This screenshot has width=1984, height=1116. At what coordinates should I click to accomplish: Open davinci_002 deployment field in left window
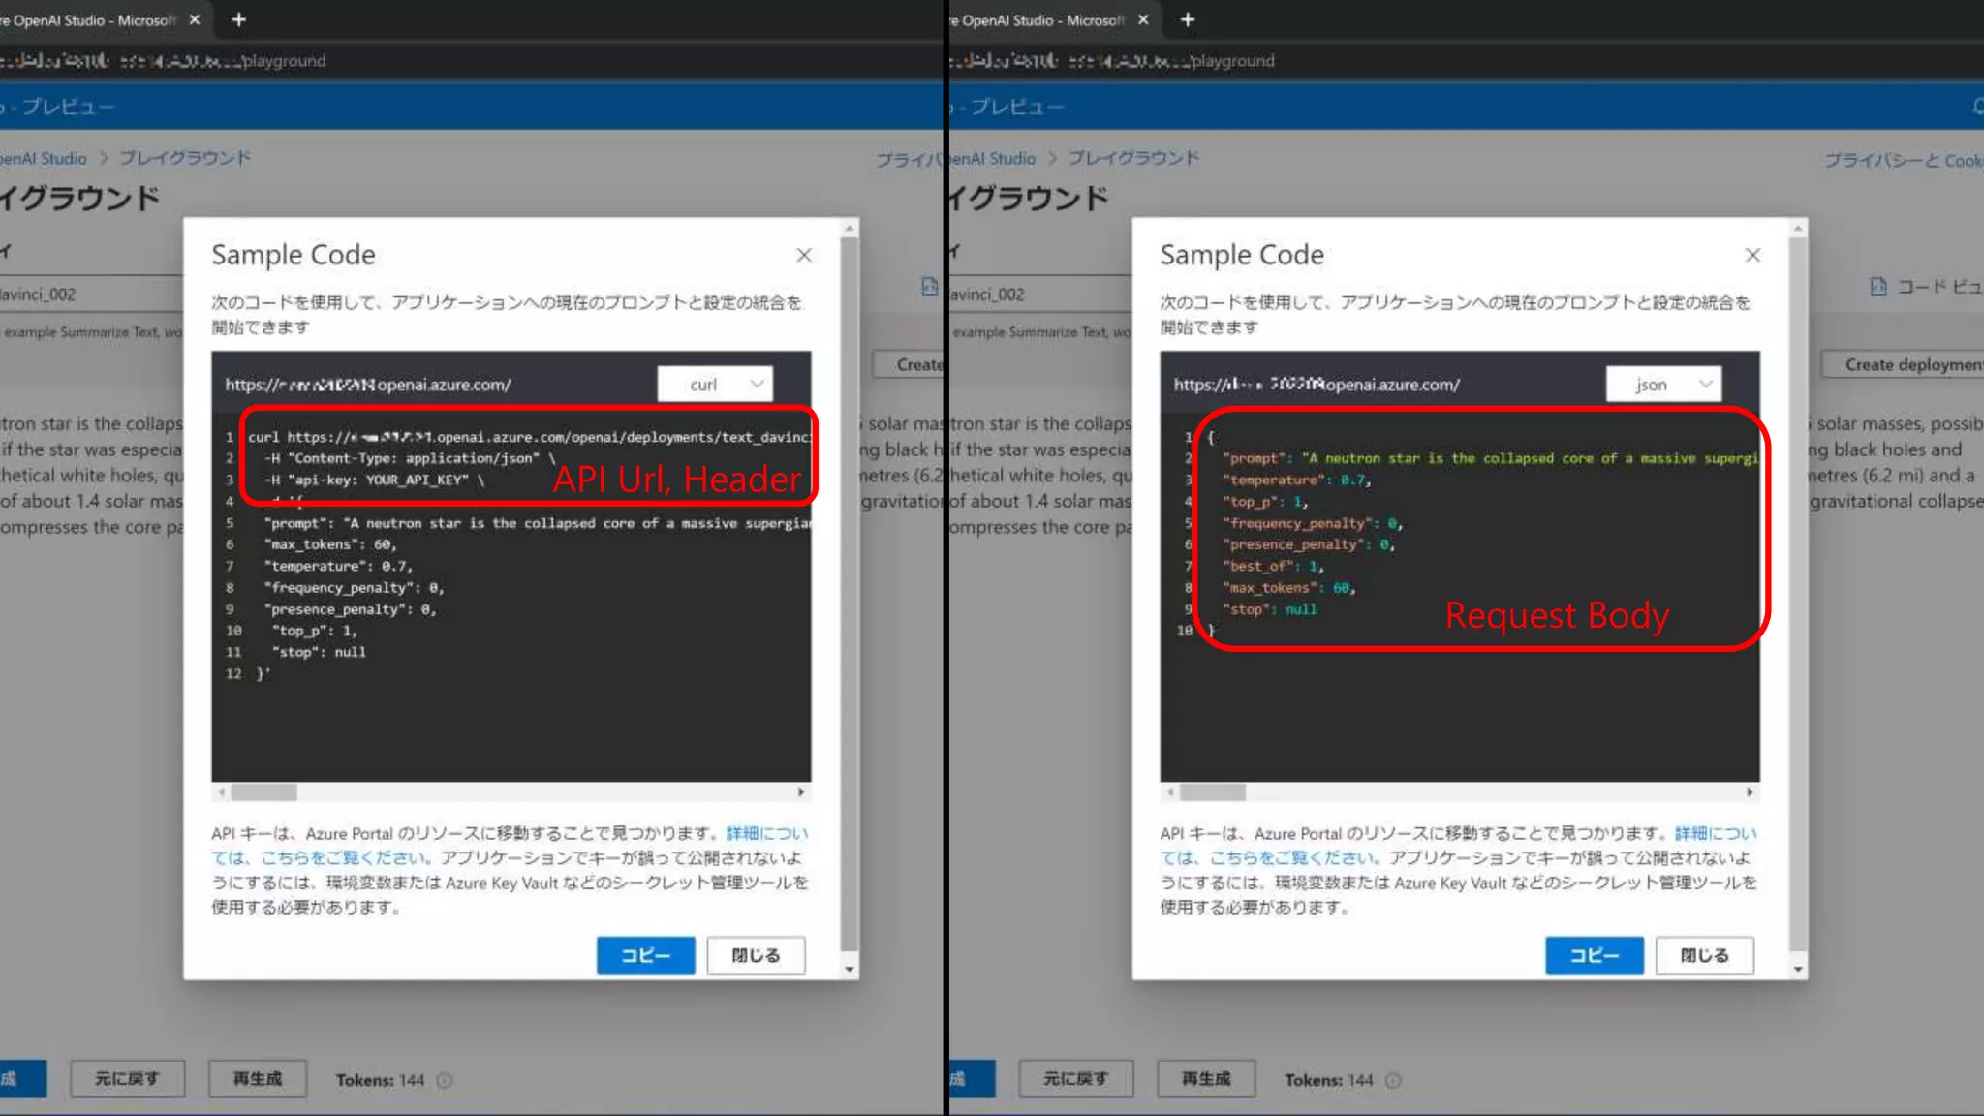point(91,294)
